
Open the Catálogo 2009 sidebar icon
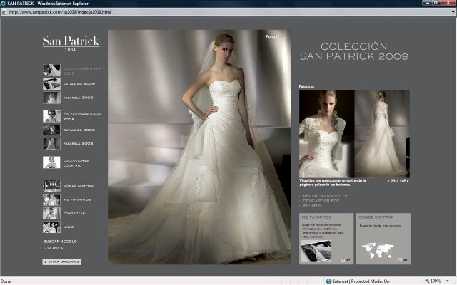(x=51, y=84)
